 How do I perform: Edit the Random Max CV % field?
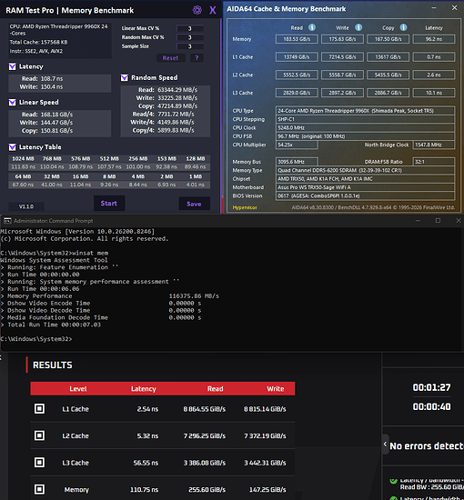point(190,37)
